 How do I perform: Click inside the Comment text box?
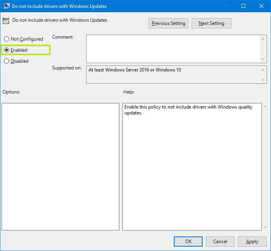point(173,49)
